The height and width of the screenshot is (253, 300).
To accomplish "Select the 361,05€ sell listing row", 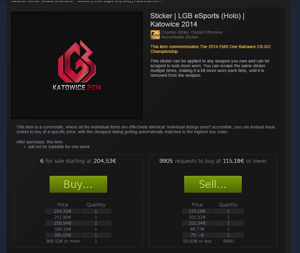I will click(78, 235).
